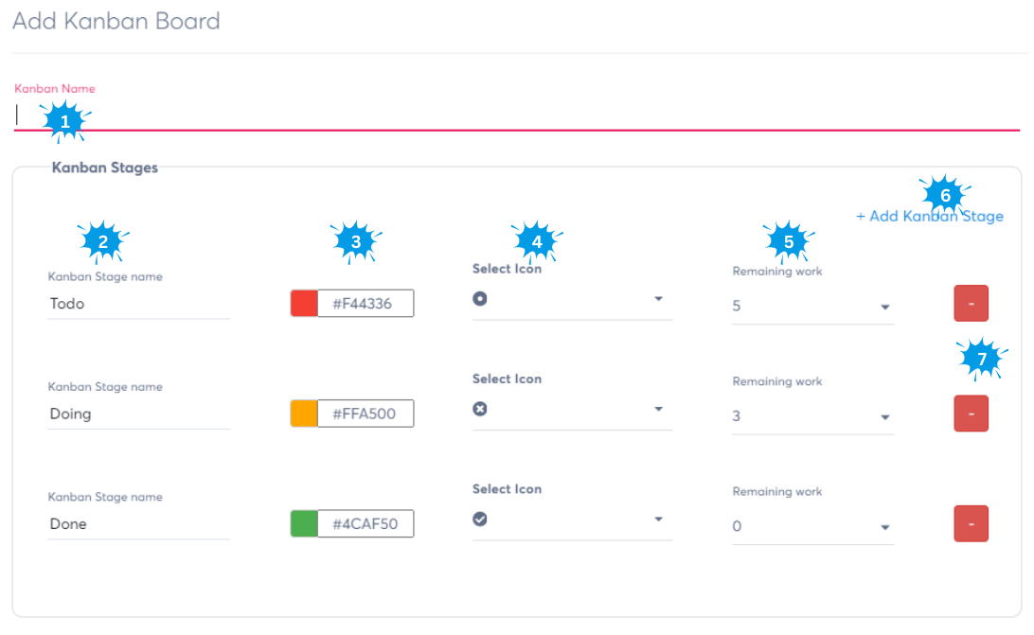Remove the Done stage with minus button
The width and height of the screenshot is (1034, 635).
pyautogui.click(x=971, y=524)
